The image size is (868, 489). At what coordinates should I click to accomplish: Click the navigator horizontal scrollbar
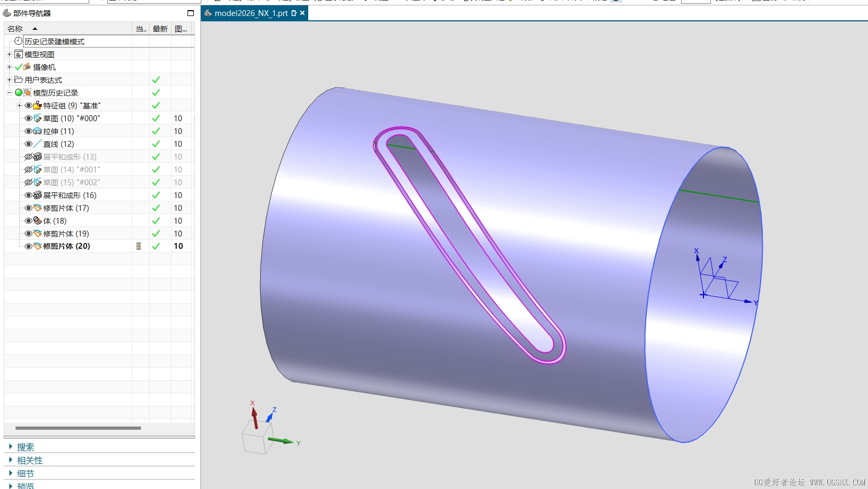(78, 428)
